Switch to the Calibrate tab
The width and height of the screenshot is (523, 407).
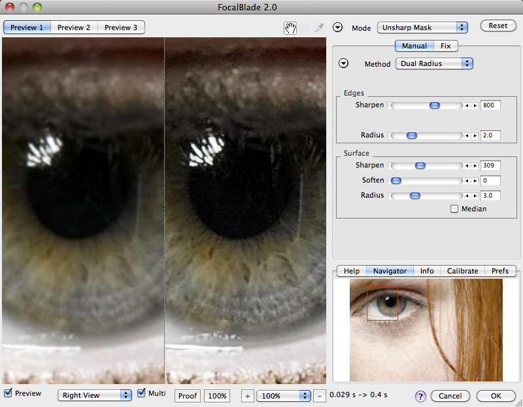pyautogui.click(x=462, y=271)
